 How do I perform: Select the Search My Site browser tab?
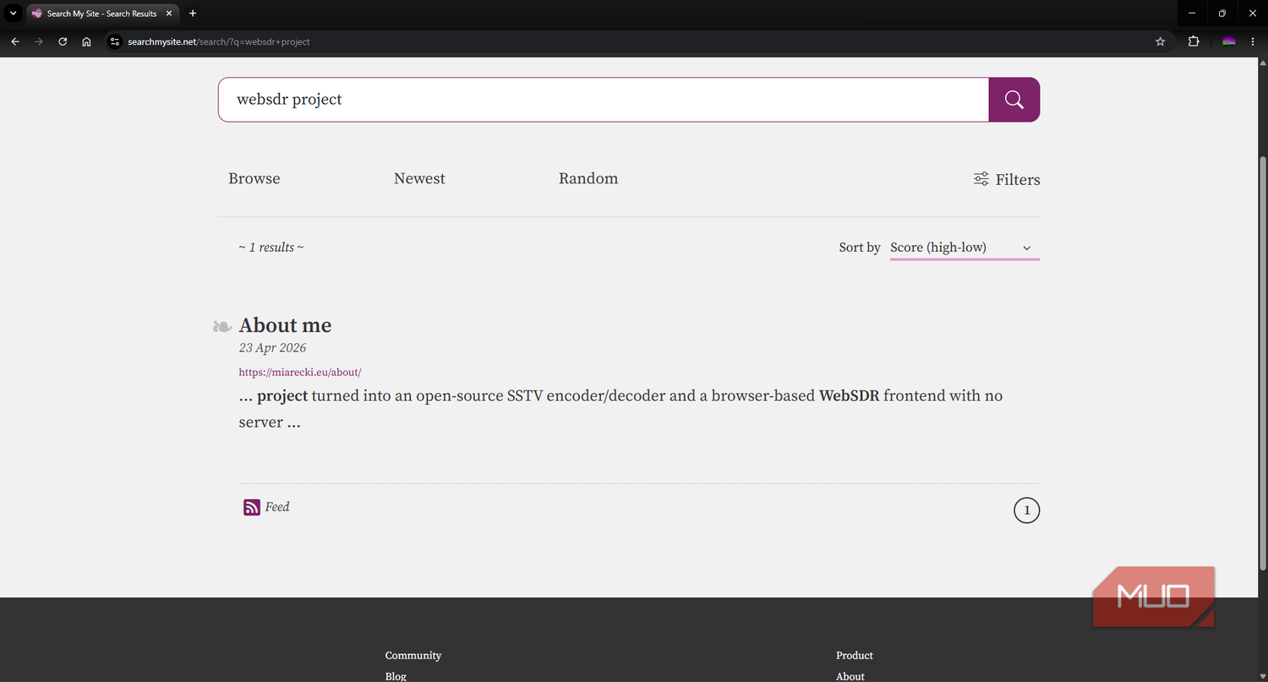(x=101, y=14)
